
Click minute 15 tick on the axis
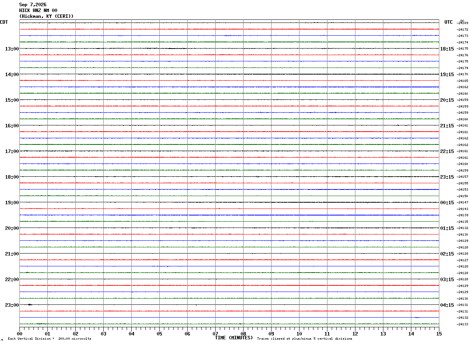[439, 334]
